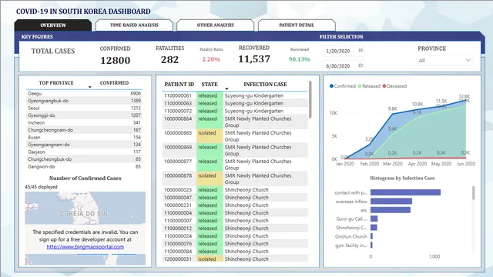Click patient ID 1100000072
The width and height of the screenshot is (493, 277).
pos(178,111)
